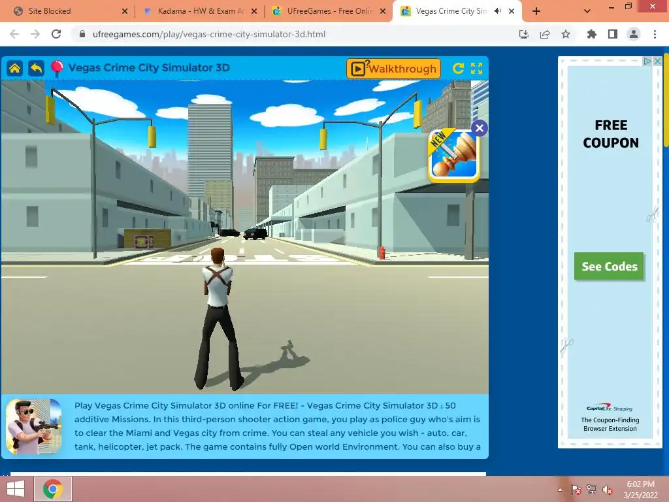Open the Action Center flag icon
Screen dimensions: 669x502
click(x=576, y=490)
